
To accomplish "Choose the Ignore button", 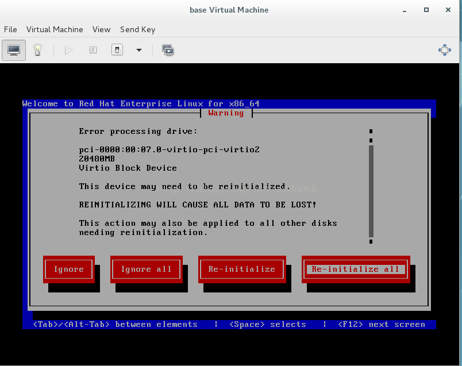I will [68, 269].
